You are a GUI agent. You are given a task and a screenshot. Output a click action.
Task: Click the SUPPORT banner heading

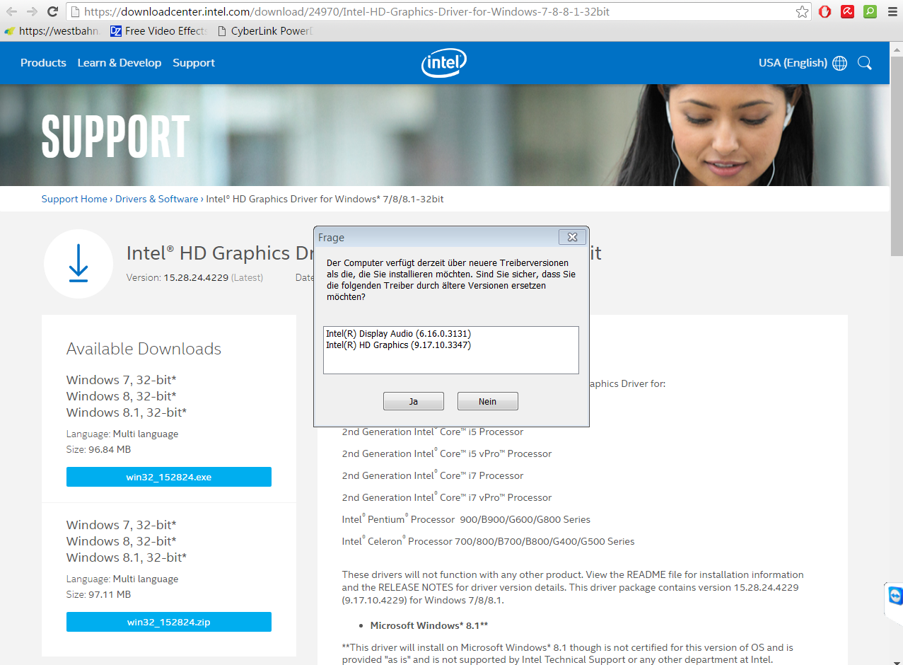click(116, 135)
